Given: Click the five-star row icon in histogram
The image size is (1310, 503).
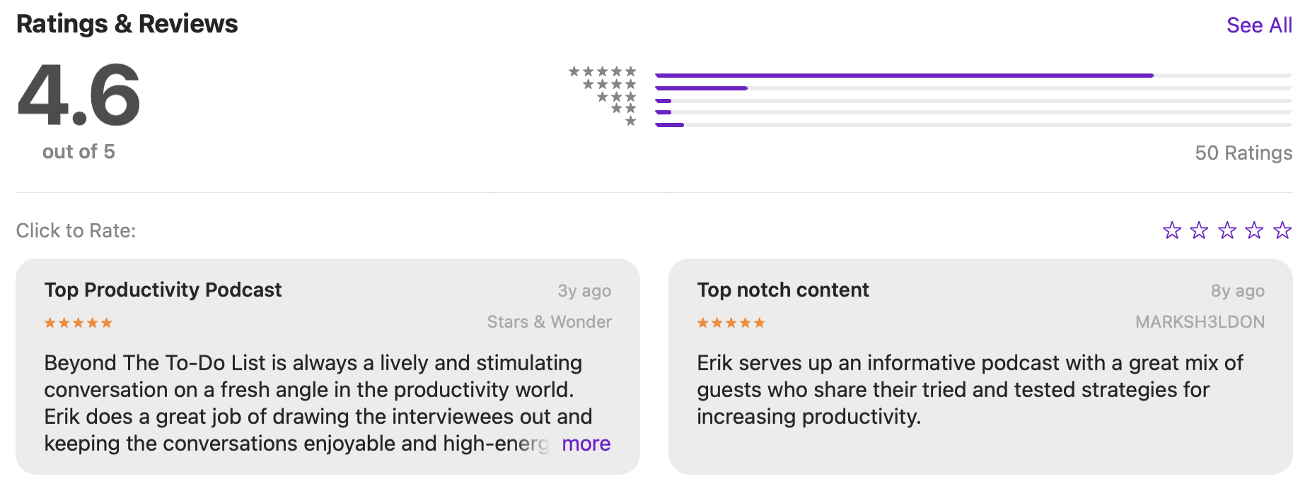Looking at the screenshot, I should [603, 71].
